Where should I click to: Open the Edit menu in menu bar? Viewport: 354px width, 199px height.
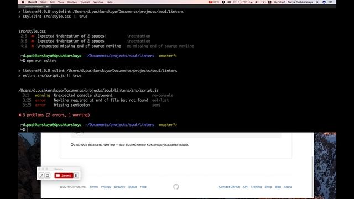pos(52,2)
